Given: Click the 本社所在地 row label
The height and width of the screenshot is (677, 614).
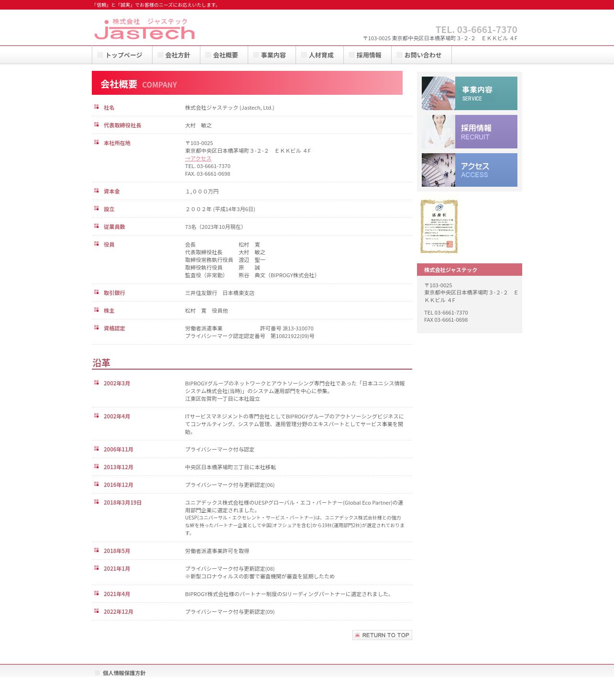Looking at the screenshot, I should [x=117, y=143].
